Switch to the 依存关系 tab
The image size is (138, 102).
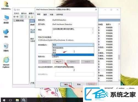60,15
